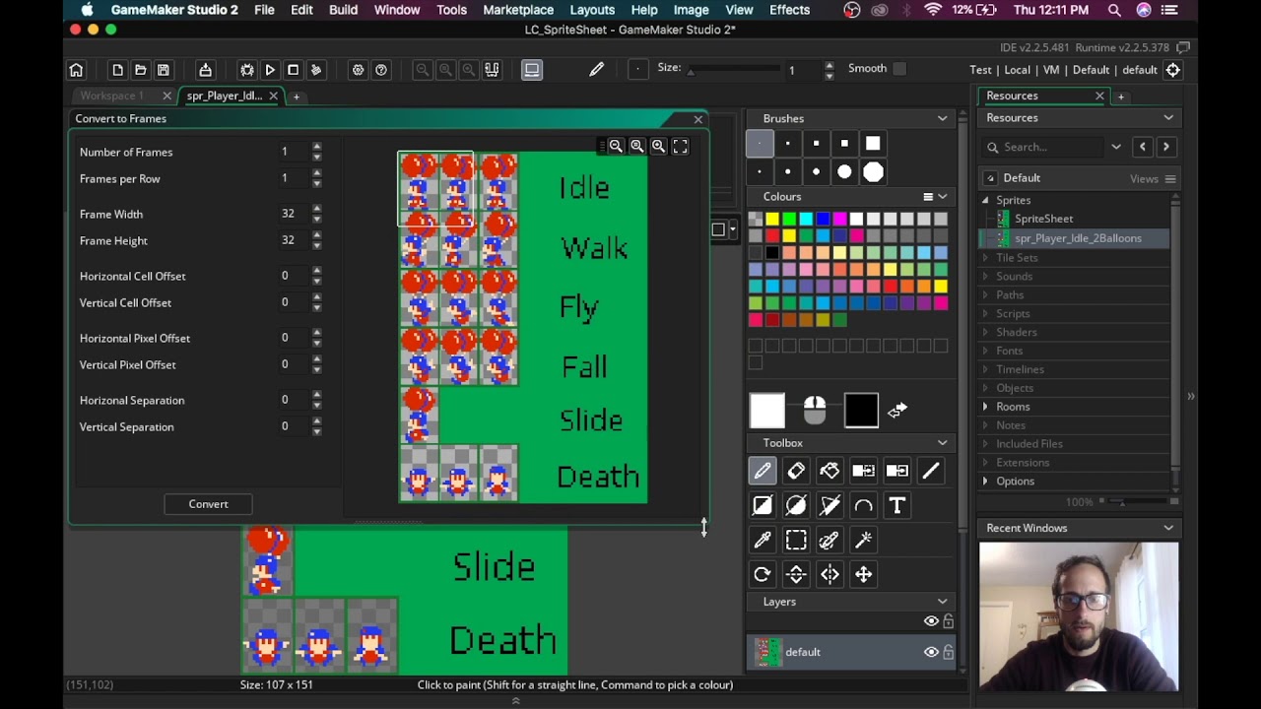Screen dimensions: 1261x709
Task: Open the Layouts menu
Action: point(592,10)
